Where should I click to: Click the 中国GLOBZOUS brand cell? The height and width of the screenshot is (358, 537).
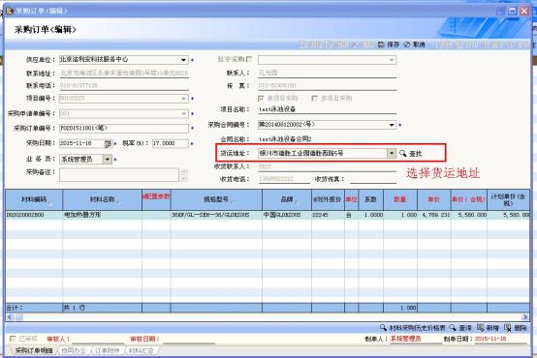287,215
